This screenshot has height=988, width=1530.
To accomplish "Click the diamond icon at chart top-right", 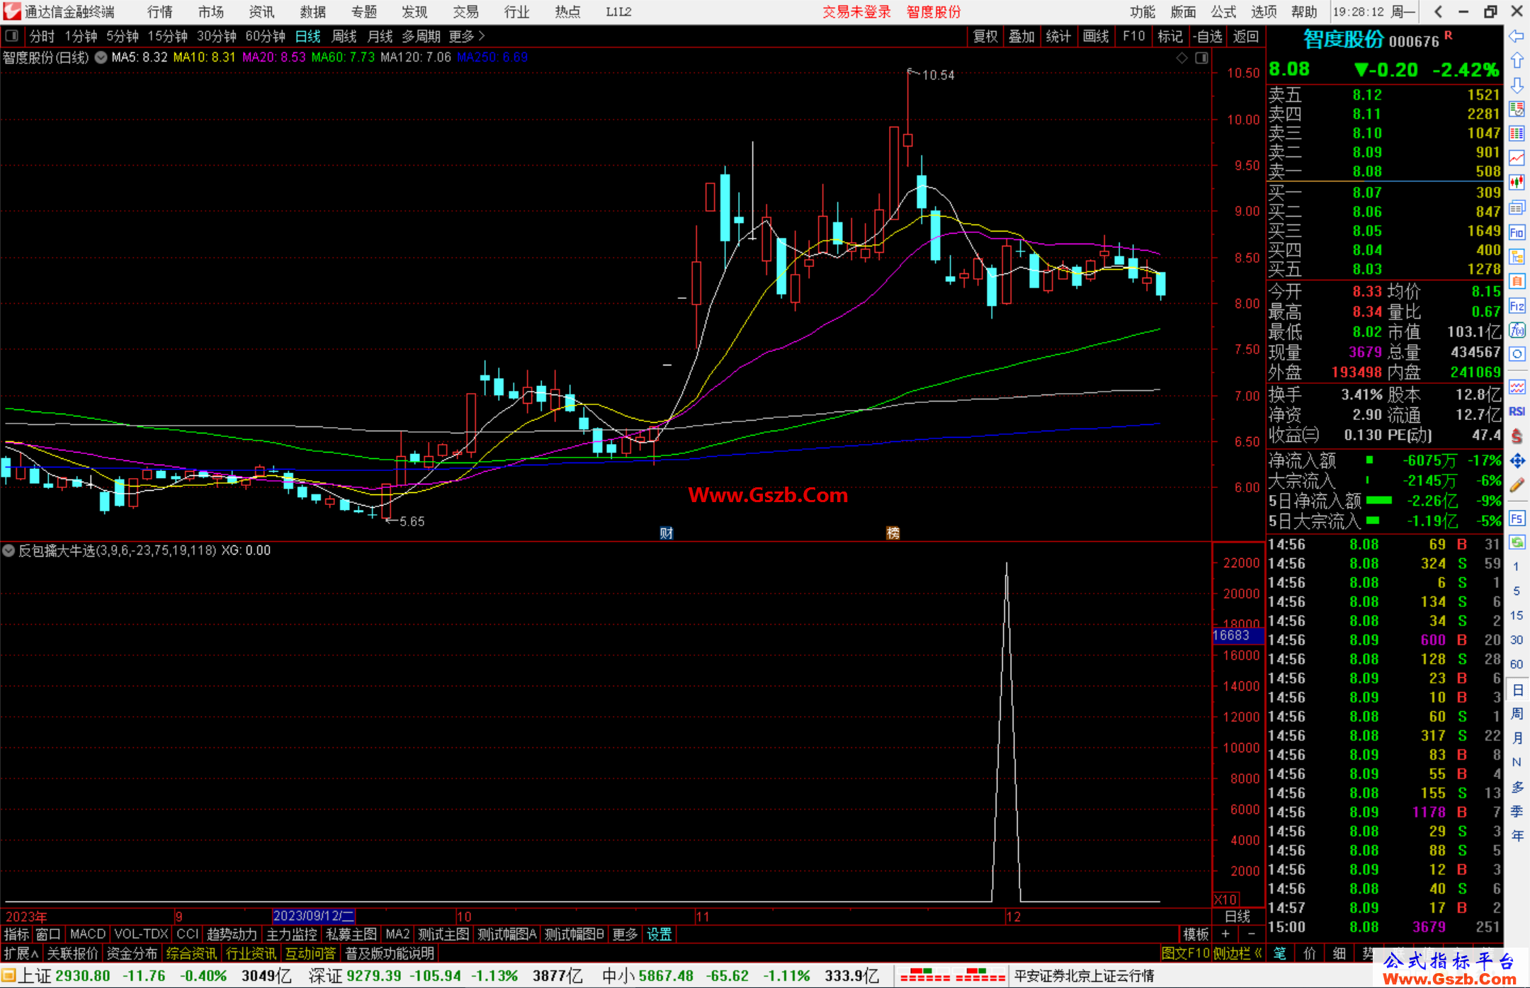I will 1181,58.
